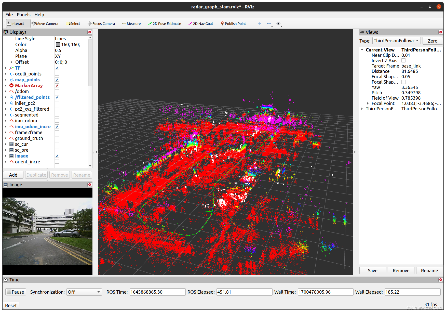Uncheck the map_points display
Viewport: 446px width, 312px height.
point(57,80)
